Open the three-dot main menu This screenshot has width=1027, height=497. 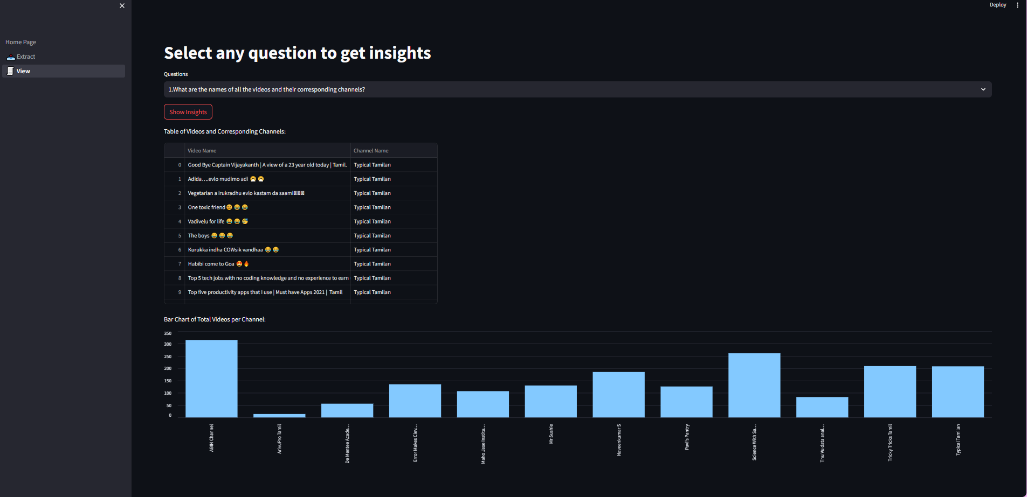pyautogui.click(x=1017, y=5)
